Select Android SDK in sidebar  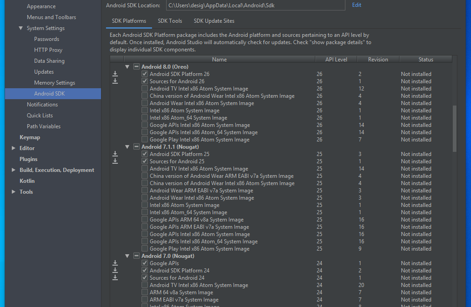(x=53, y=94)
